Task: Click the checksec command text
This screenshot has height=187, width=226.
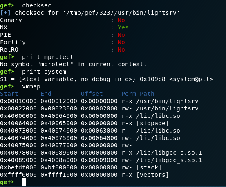Action: pos(37,5)
